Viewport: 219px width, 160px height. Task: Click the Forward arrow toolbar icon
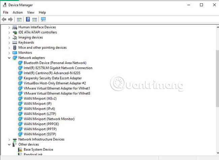tap(10, 19)
